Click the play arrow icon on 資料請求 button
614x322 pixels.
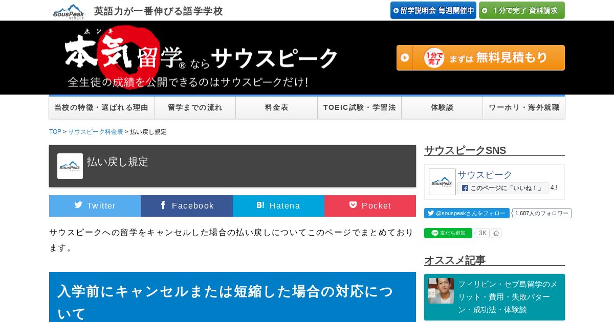tap(485, 10)
